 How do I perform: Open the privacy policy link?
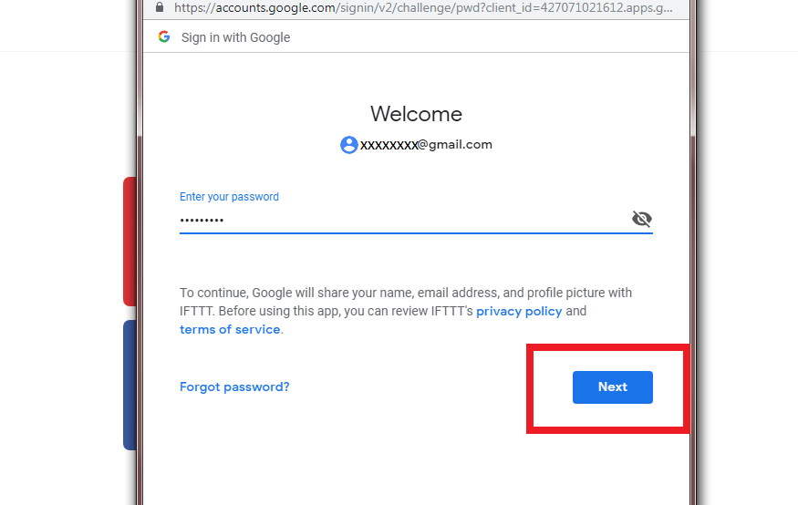(519, 311)
